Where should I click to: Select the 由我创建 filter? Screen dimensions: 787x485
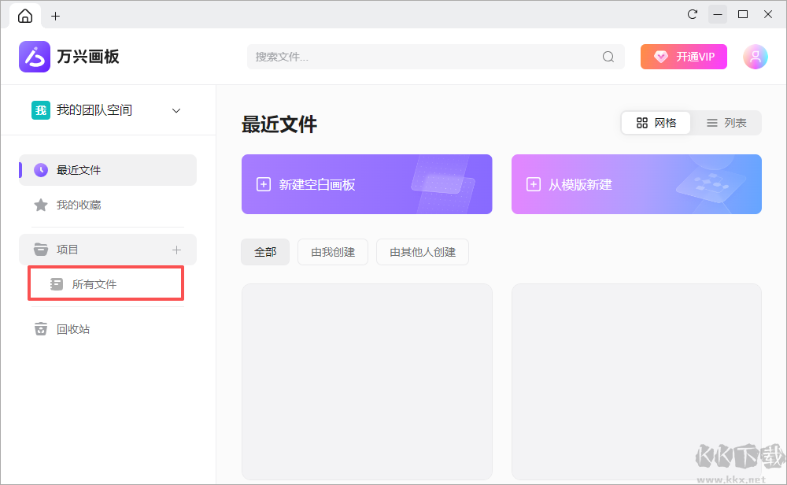[x=332, y=251]
